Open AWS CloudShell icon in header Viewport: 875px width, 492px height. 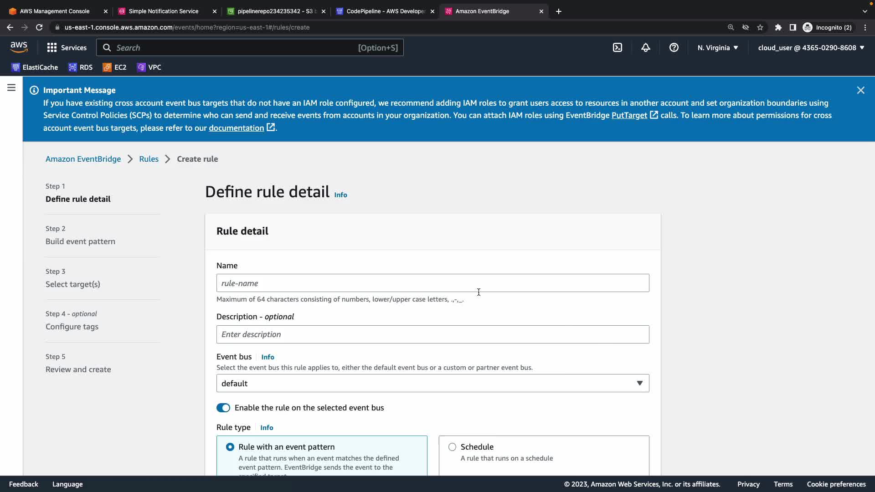pos(618,48)
